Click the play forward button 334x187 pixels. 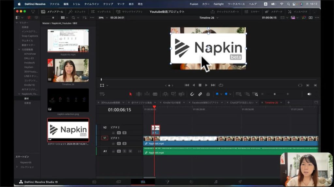(x=206, y=85)
